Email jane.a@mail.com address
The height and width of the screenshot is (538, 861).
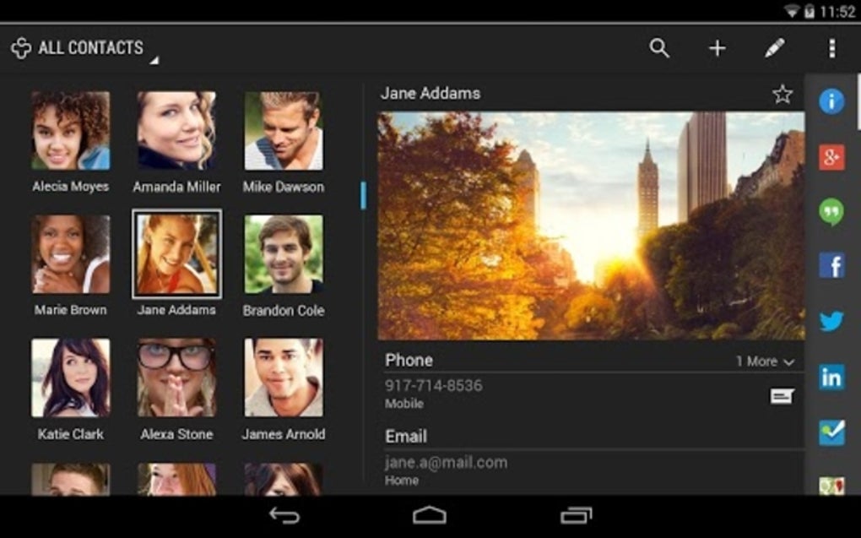click(446, 463)
